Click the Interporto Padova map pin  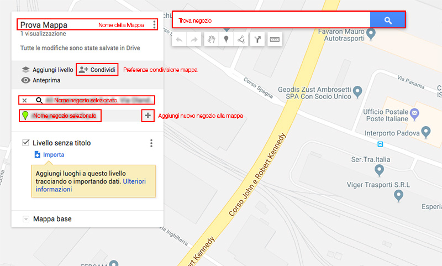pos(425,132)
